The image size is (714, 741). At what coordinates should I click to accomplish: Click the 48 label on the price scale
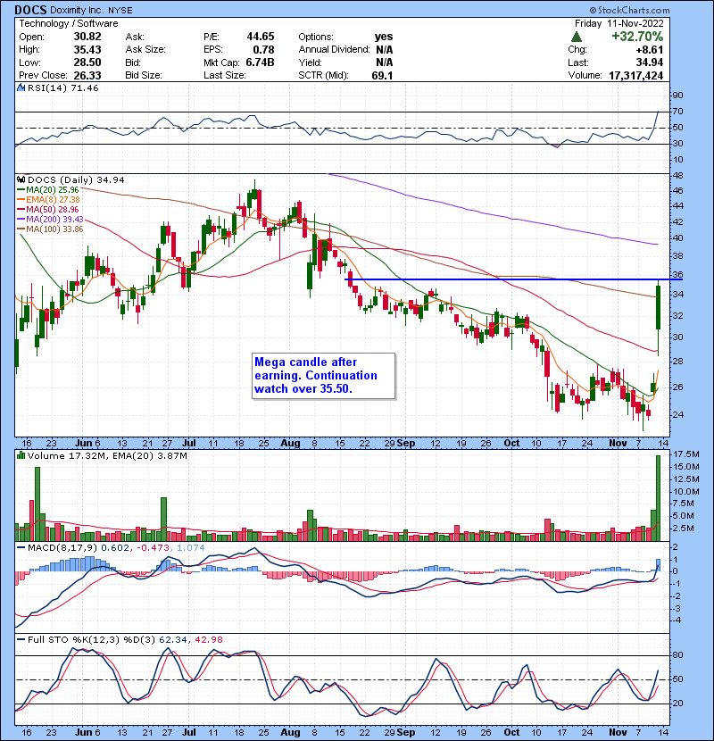[677, 175]
